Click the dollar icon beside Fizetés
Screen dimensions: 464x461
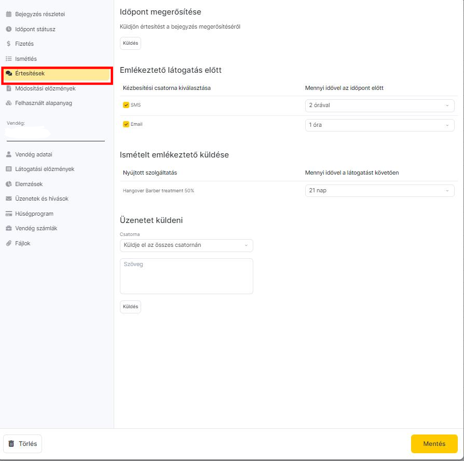click(9, 44)
